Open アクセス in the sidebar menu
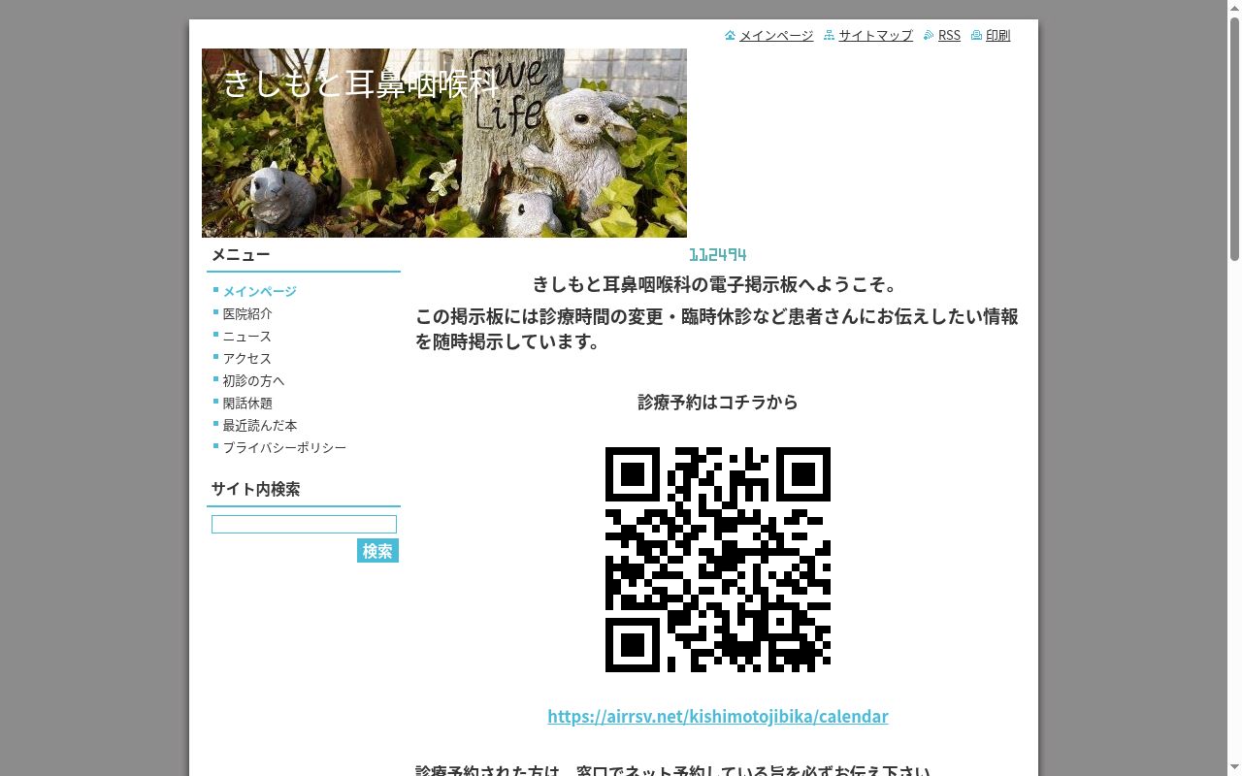The image size is (1242, 776). point(247,358)
